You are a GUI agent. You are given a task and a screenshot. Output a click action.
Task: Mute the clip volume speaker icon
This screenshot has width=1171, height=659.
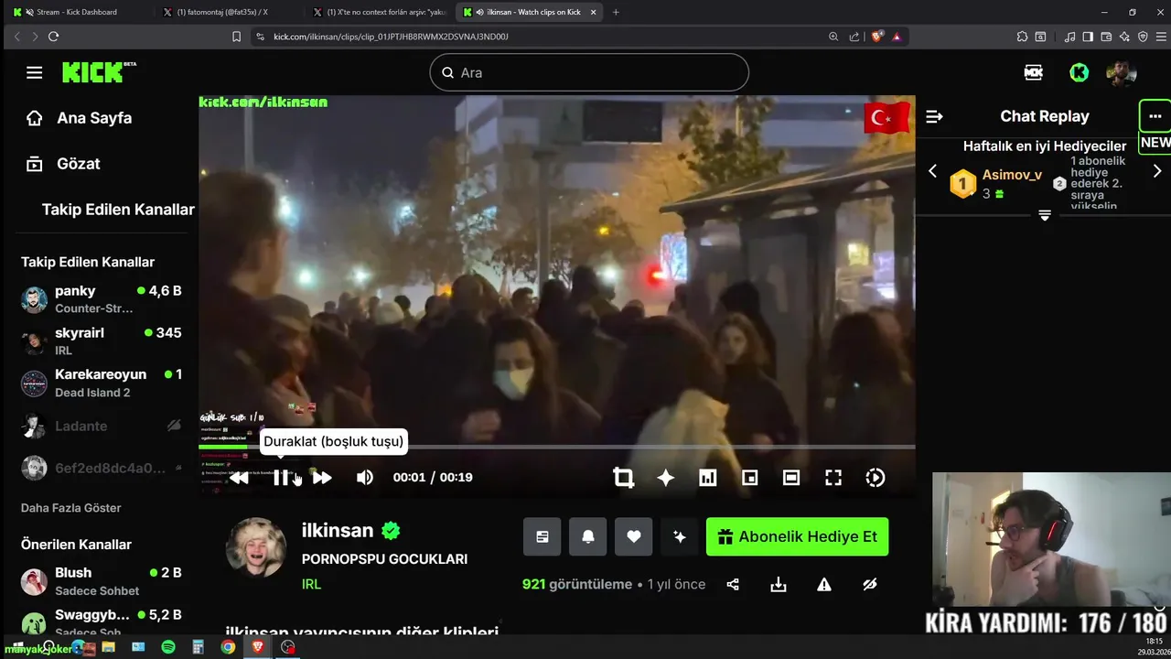pyautogui.click(x=364, y=478)
